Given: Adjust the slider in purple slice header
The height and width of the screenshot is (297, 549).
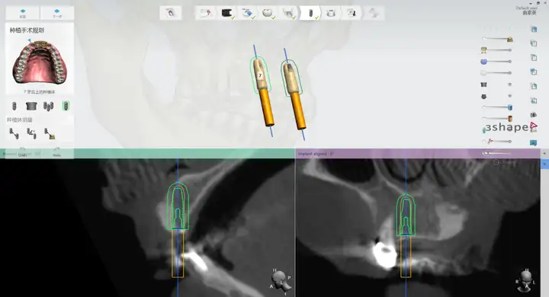Looking at the screenshot, I should point(496,153).
